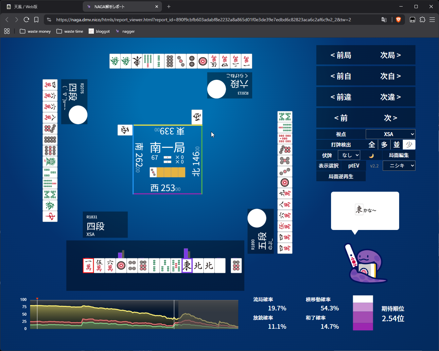Set discard detection to 多
Image resolution: width=439 pixels, height=351 pixels.
pos(384,145)
